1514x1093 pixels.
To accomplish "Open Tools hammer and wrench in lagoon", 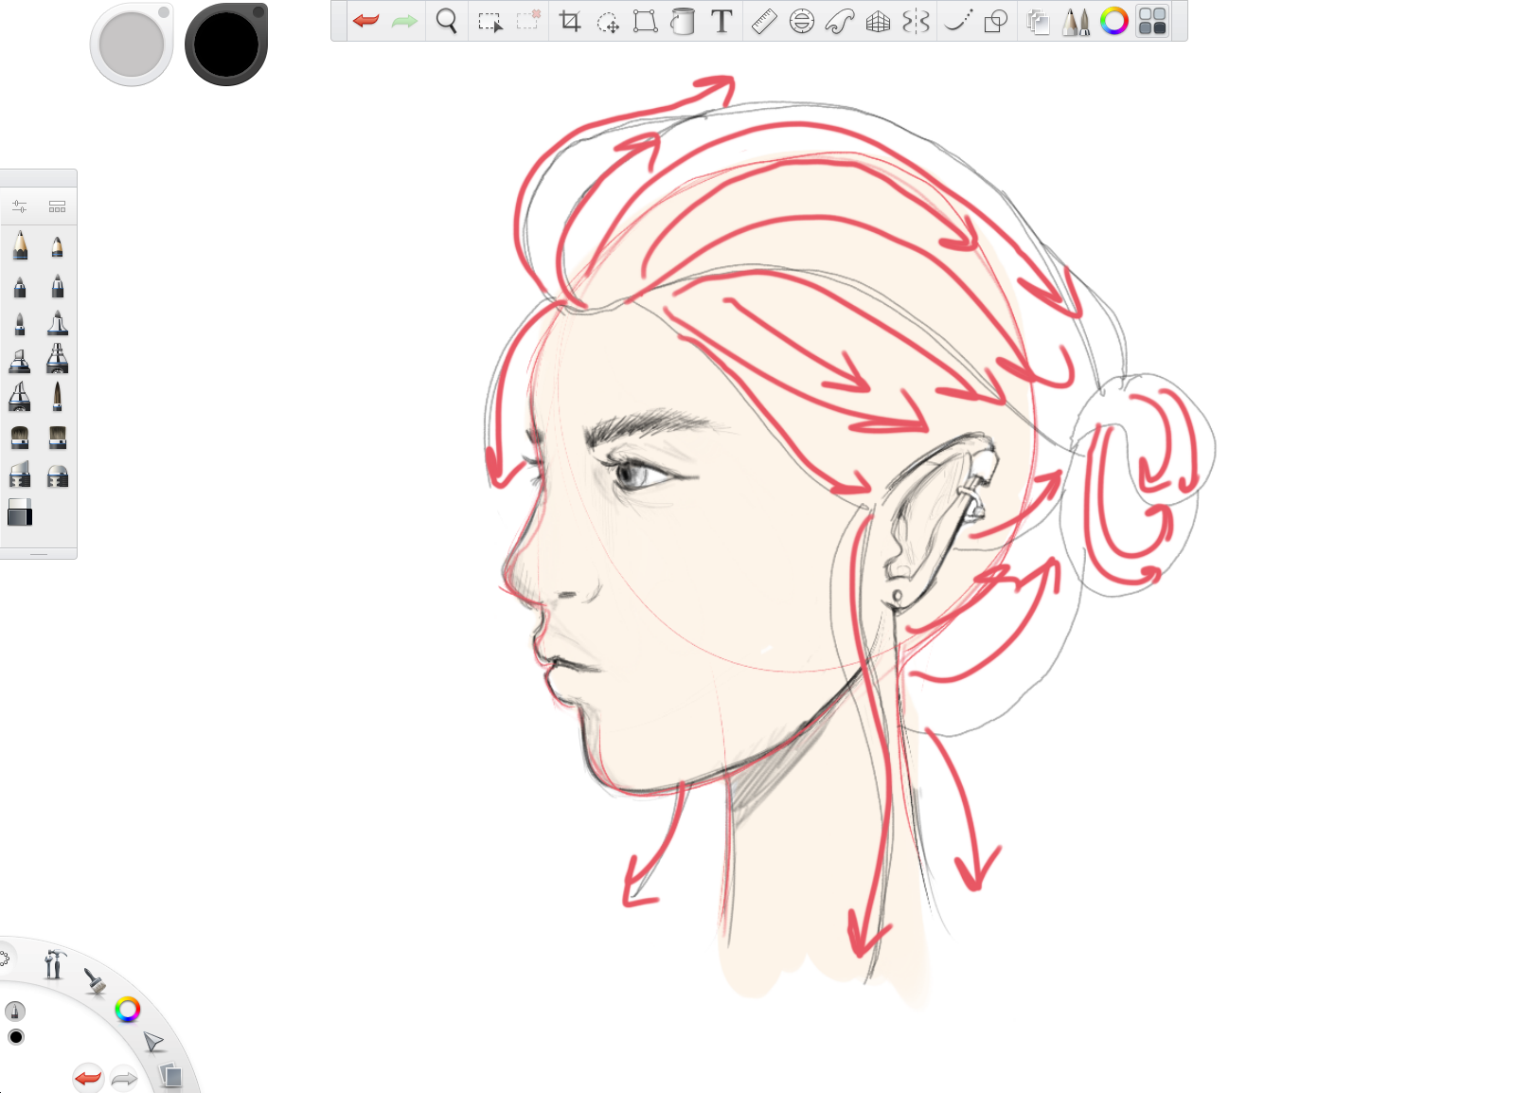I will point(54,964).
